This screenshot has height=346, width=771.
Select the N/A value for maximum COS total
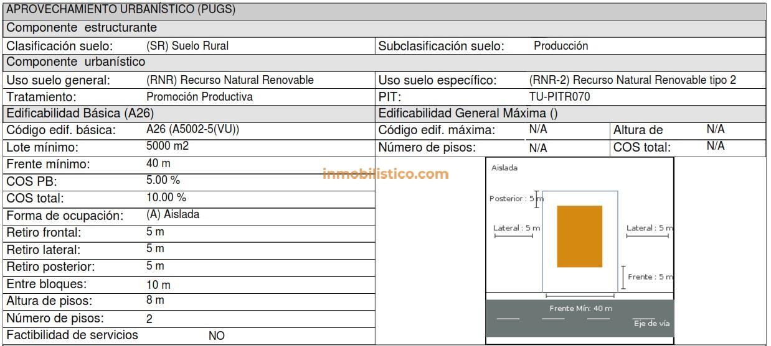tap(716, 146)
